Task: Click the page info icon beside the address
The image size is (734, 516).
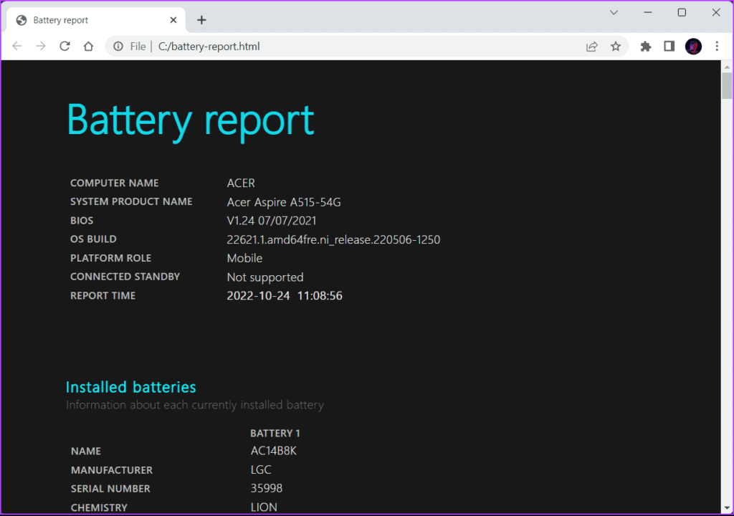Action: tap(118, 46)
